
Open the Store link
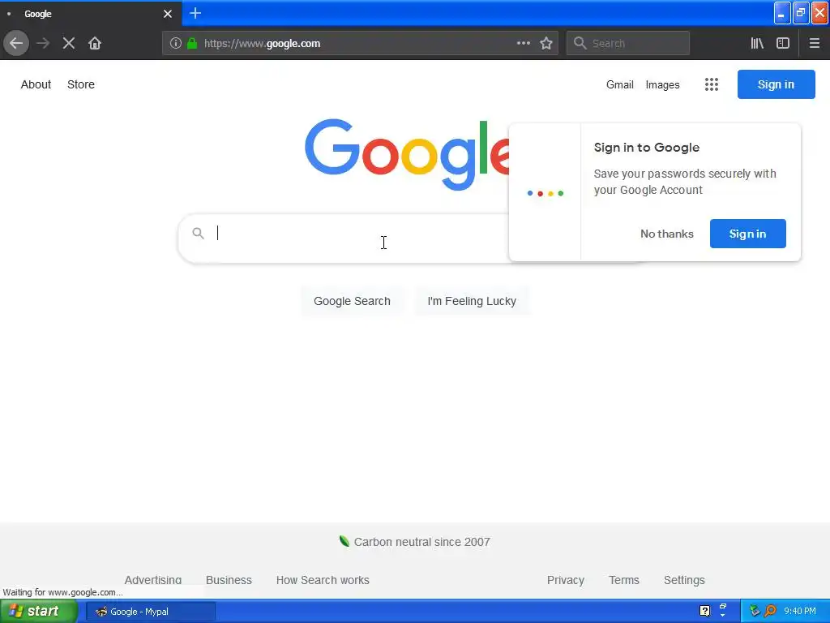tap(81, 84)
